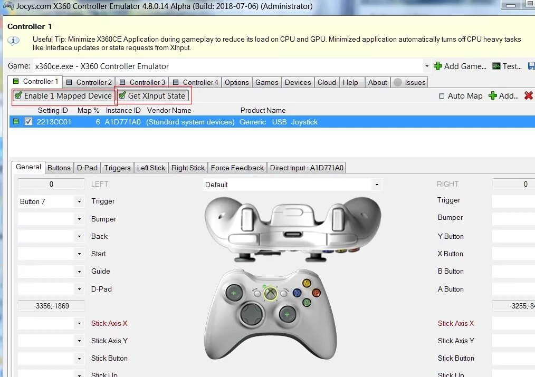Screen dimensions: 535x377
Task: Click the info tip icon under Controller 1
Action: [x=14, y=41]
